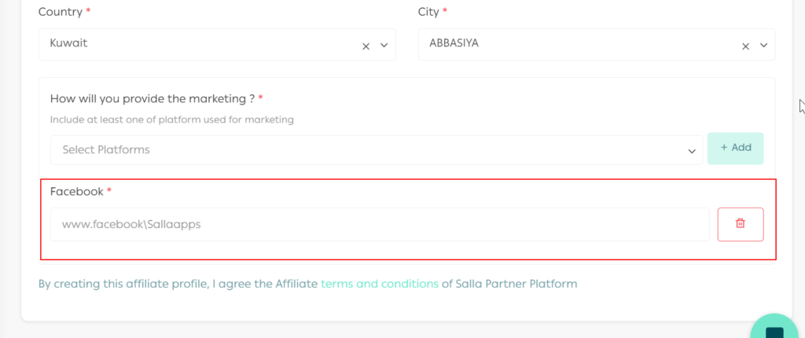Viewport: 805px width, 338px height.
Task: Click the ABBASIYA text in City field
Action: pyautogui.click(x=454, y=44)
